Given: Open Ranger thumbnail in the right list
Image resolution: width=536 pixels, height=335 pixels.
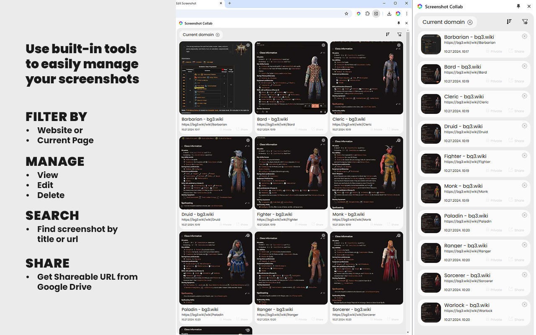Looking at the screenshot, I should tap(431, 253).
